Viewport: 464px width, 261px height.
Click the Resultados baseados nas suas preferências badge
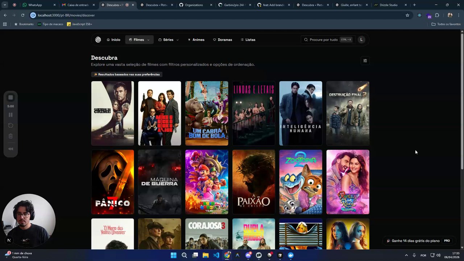click(x=127, y=74)
